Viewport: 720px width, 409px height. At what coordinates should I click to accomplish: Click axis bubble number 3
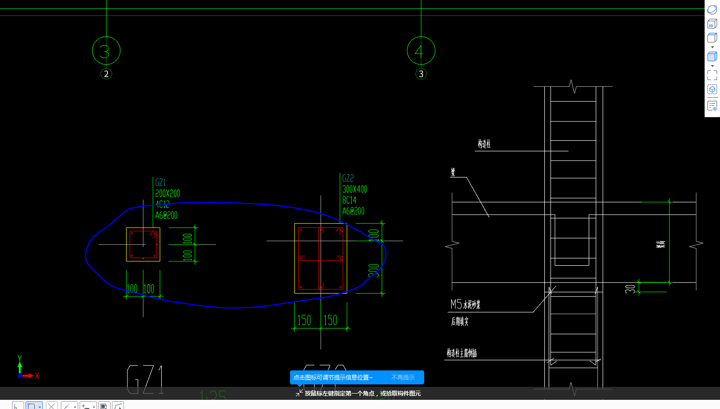coord(106,51)
